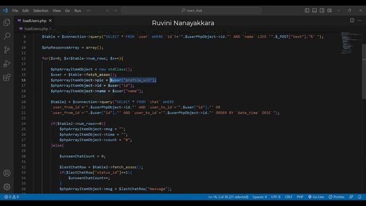Open the notifications bell icon
Image resolution: width=366 pixels, height=206 pixels.
click(360, 197)
